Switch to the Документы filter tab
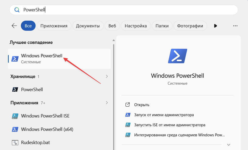 88,26
